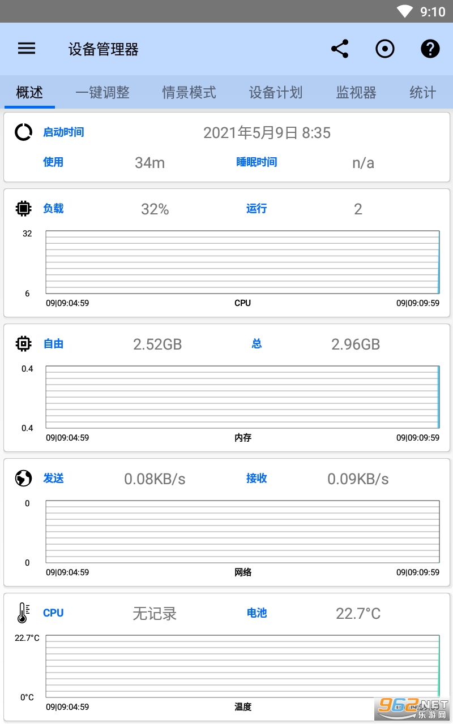The height and width of the screenshot is (724, 453).
Task: Tap the boot time ring icon
Action: click(23, 132)
